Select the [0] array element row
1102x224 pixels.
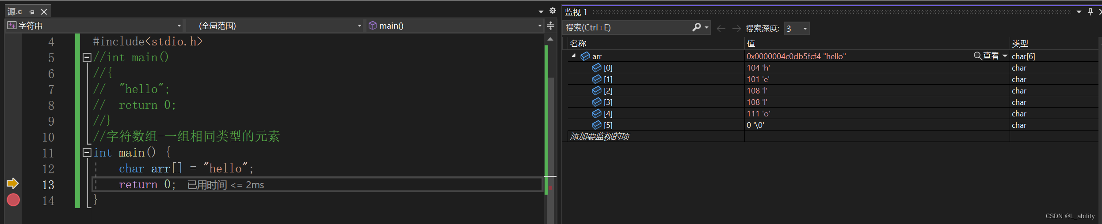(x=833, y=68)
